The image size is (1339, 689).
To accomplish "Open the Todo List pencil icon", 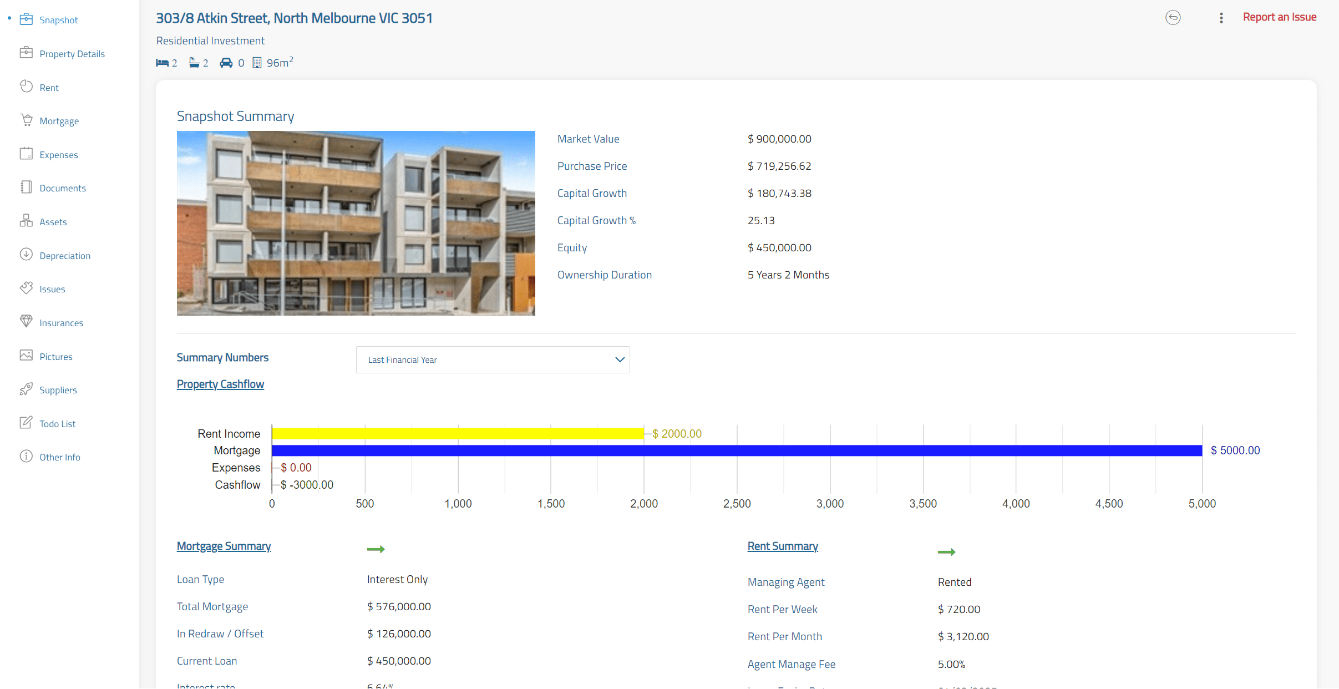I will [26, 423].
